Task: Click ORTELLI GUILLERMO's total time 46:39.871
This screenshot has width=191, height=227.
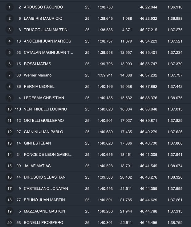Action: tap(148, 121)
